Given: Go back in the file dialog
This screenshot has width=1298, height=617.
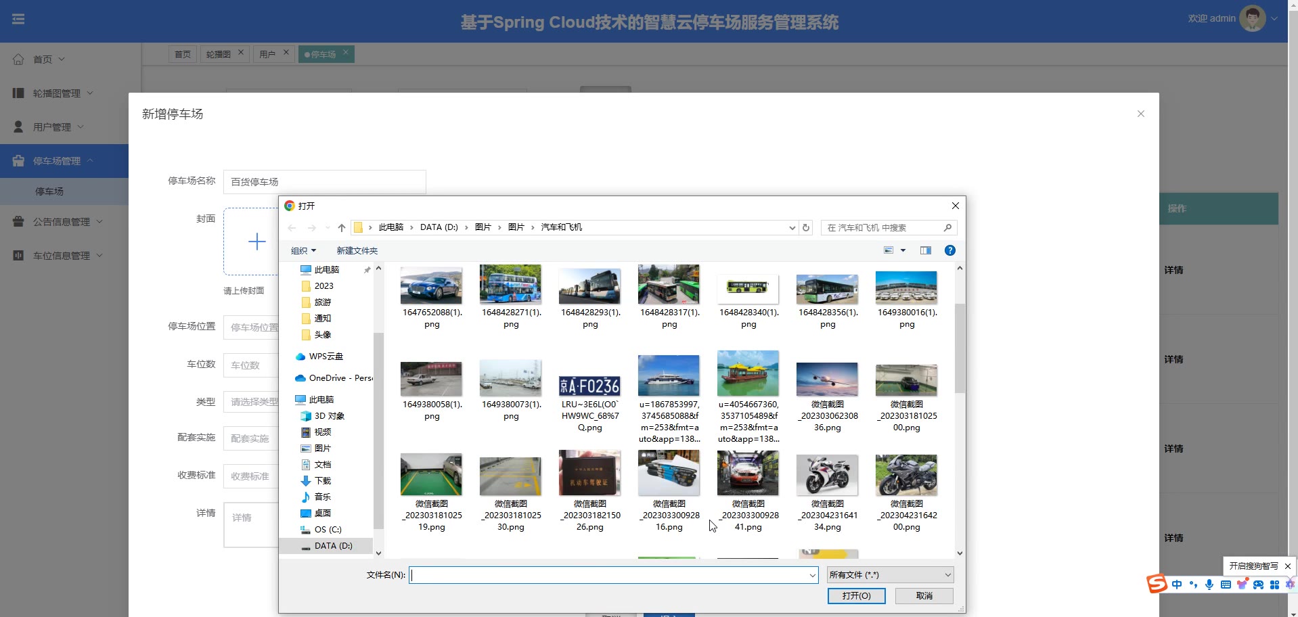Looking at the screenshot, I should 292,228.
